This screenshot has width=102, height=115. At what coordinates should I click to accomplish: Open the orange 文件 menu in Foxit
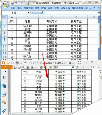coord(7,67)
